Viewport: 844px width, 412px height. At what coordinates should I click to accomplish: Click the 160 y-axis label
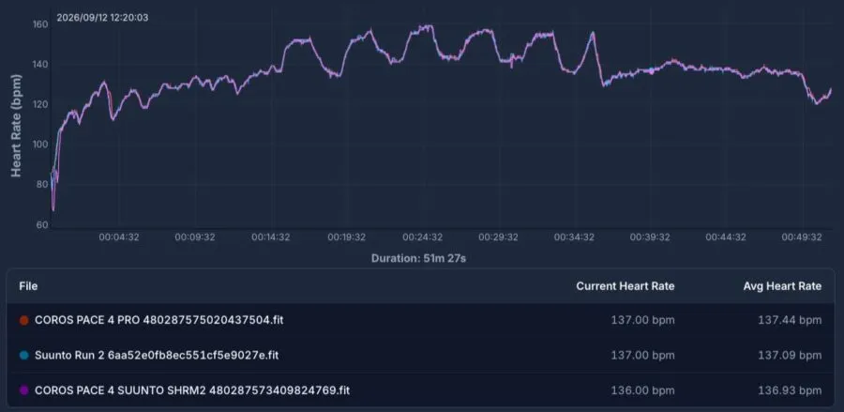(41, 24)
